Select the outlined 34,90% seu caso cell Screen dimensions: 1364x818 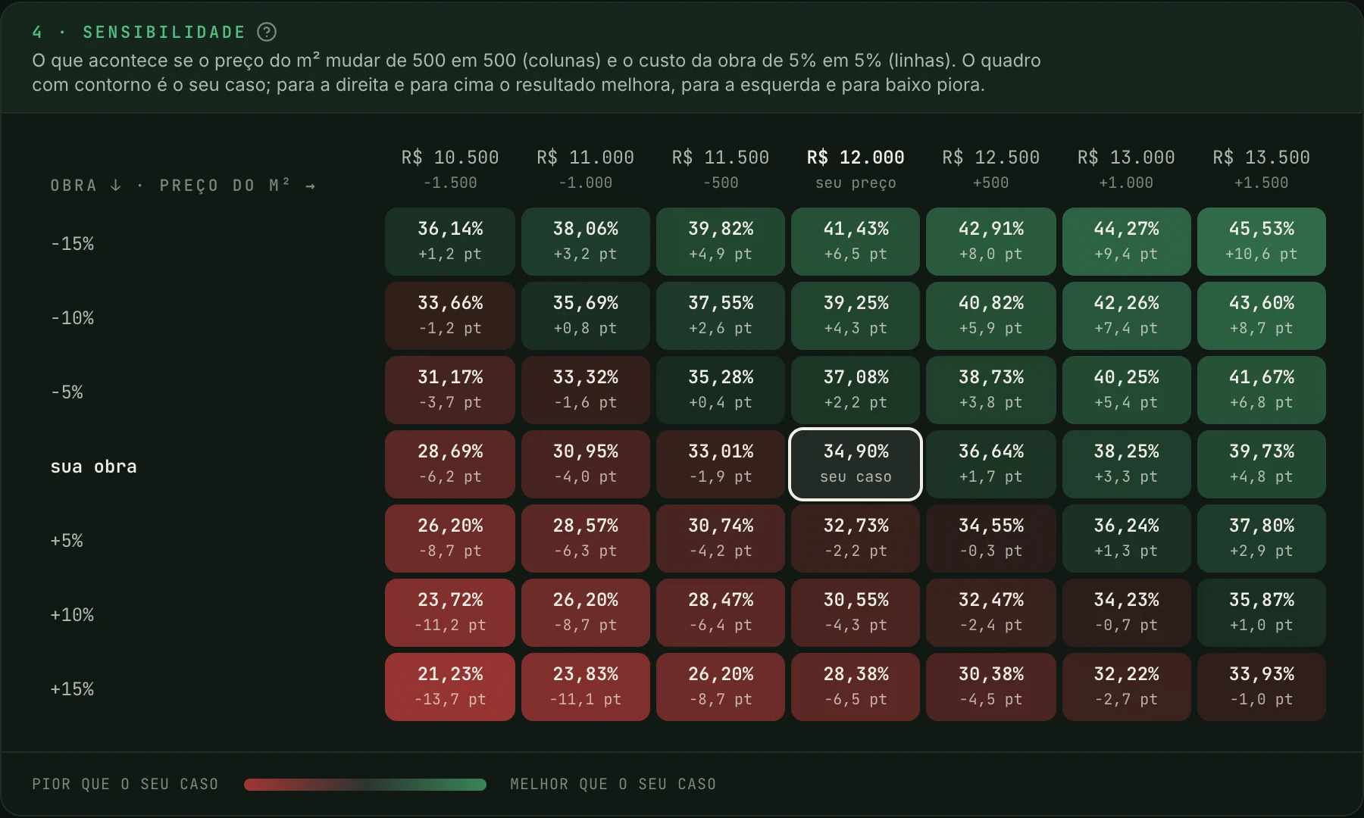tap(856, 464)
